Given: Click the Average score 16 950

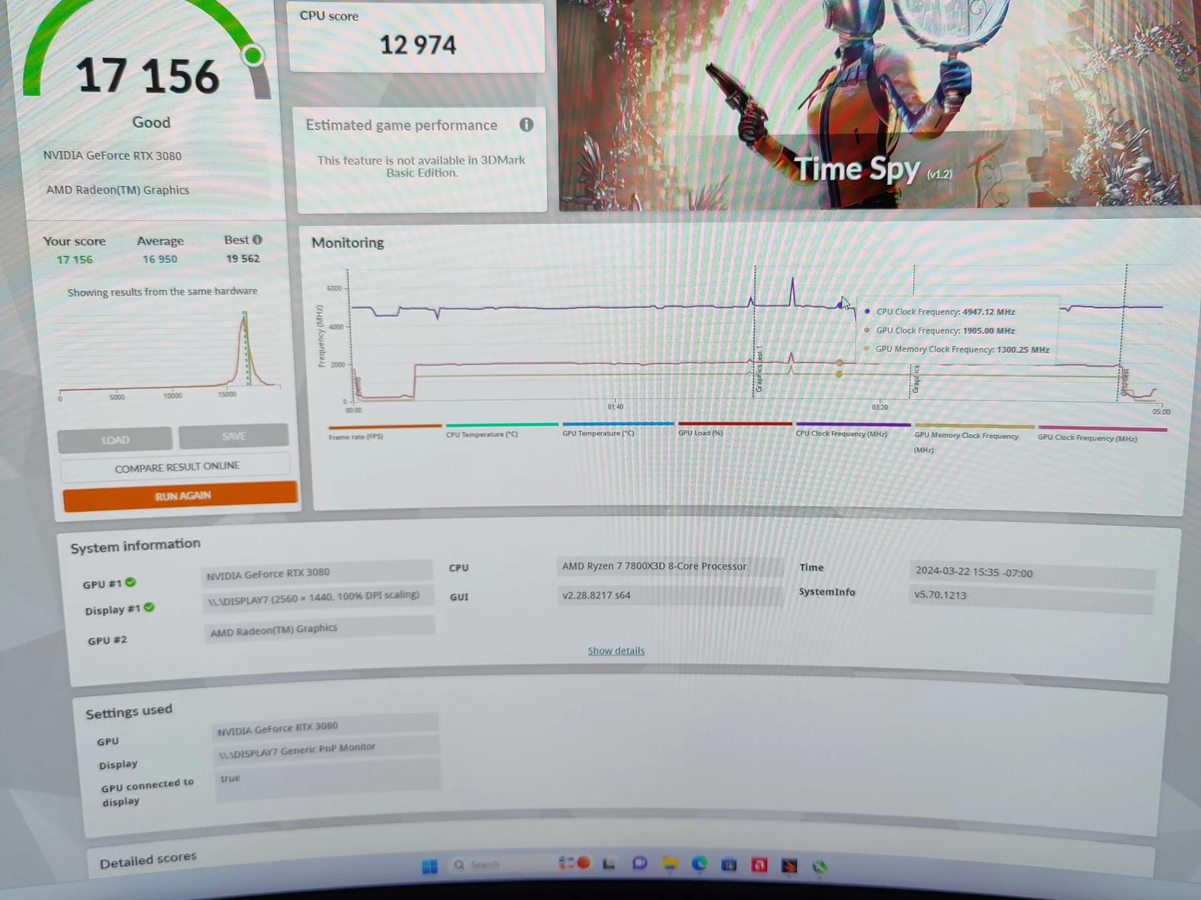Looking at the screenshot, I should tap(160, 259).
